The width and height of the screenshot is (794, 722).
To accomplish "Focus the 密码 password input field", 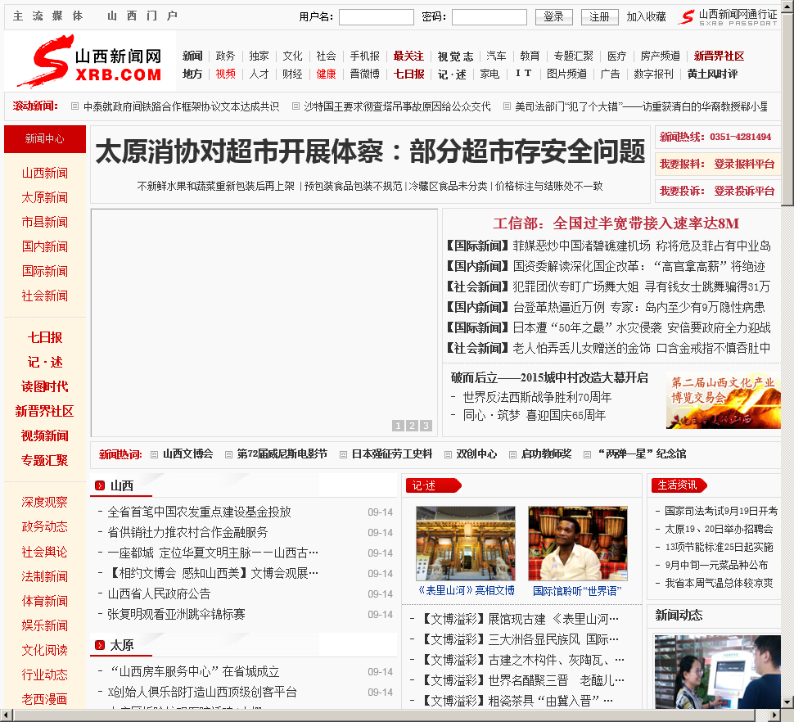I will (489, 17).
